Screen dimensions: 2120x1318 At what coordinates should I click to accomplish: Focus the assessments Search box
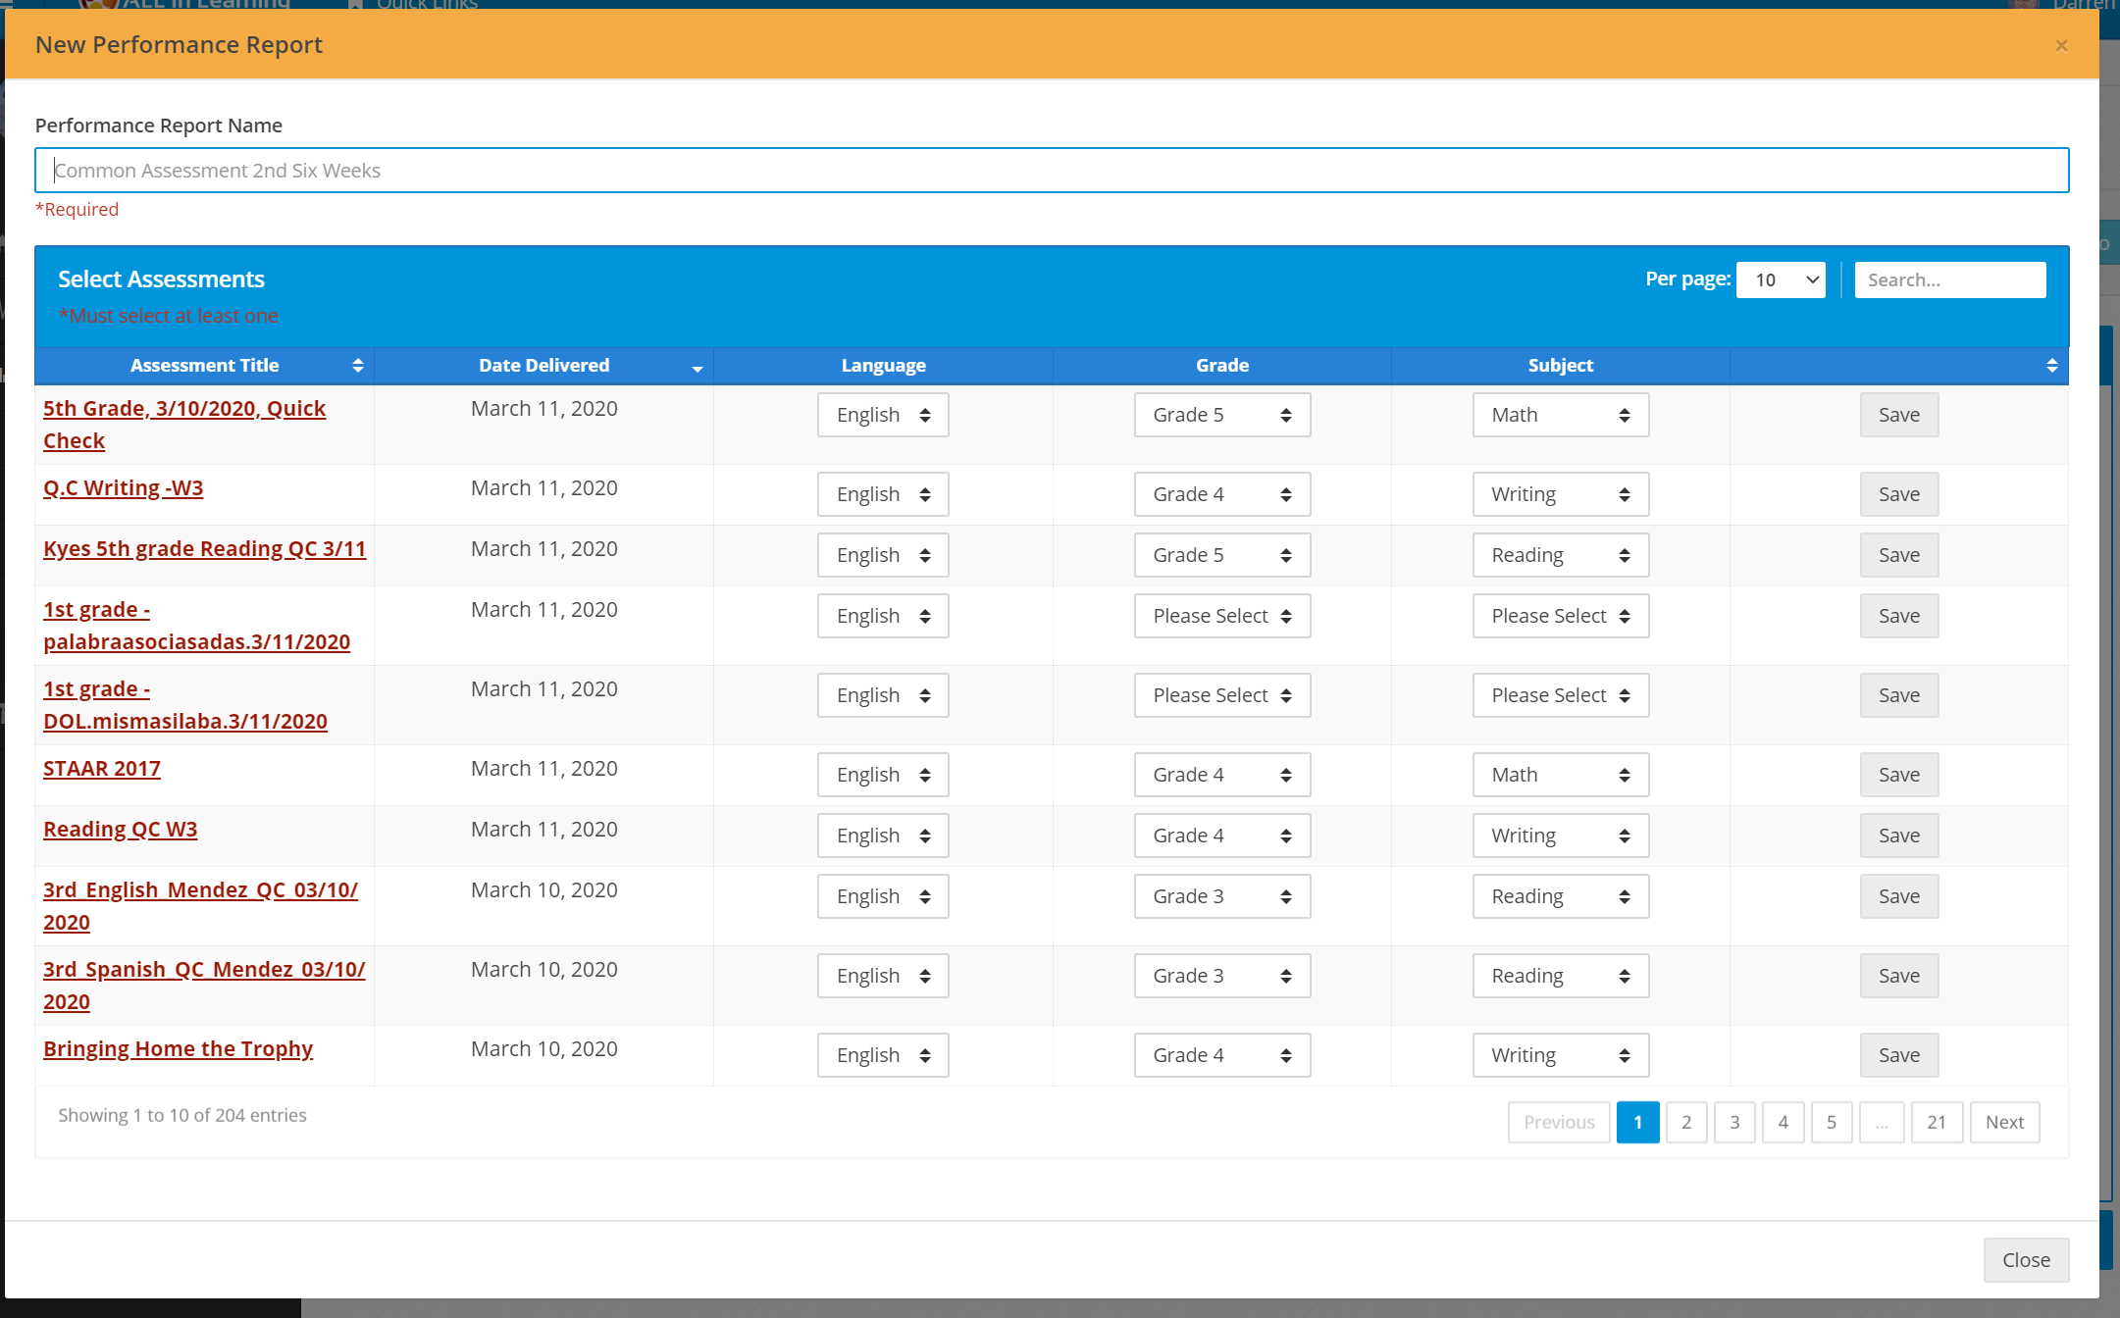pos(1949,280)
